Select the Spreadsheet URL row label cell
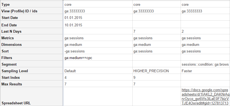Image resolution: width=230 pixels, height=106 pixels. tap(32, 96)
